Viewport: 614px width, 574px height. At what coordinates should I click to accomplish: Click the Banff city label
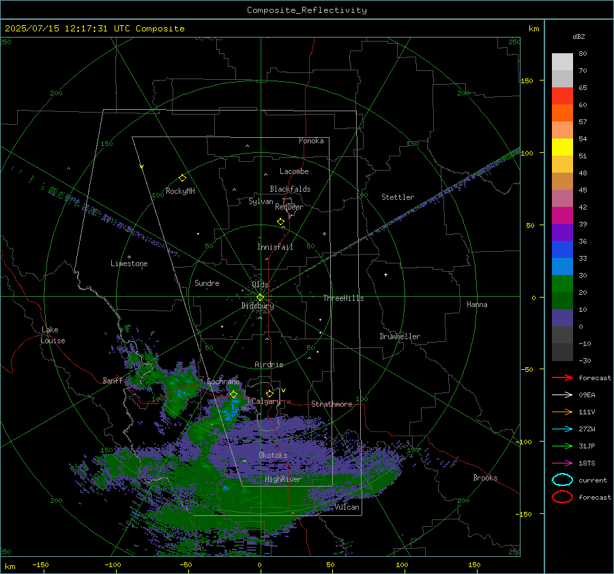(113, 381)
